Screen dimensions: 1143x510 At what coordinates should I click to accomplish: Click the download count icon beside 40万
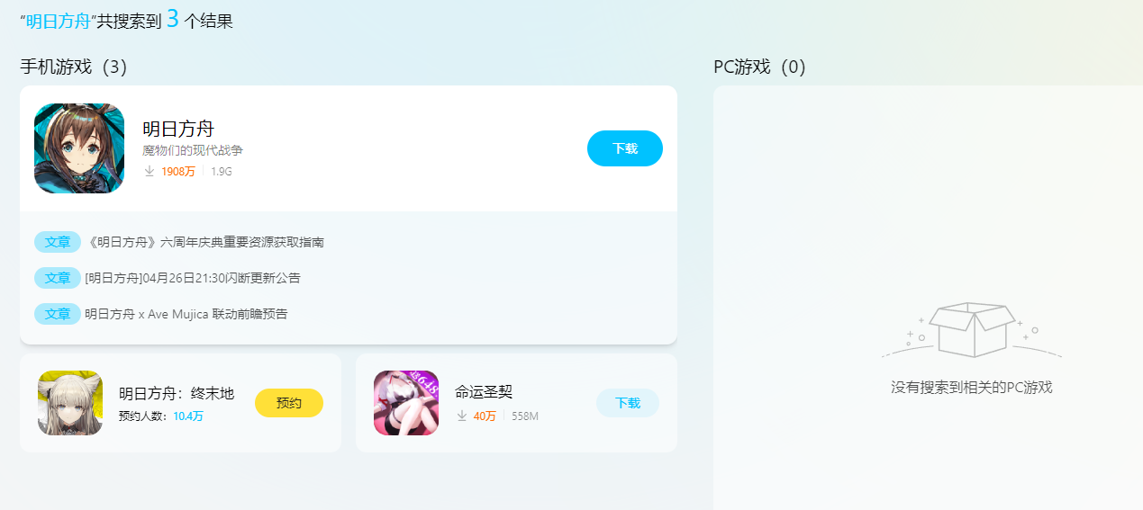(x=462, y=416)
